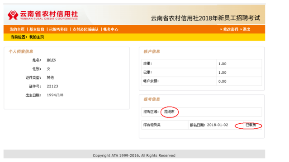Image resolution: width=289 pixels, height=162 pixels.
Task: Click the arrow icon beside 退出
Action: tap(241, 29)
